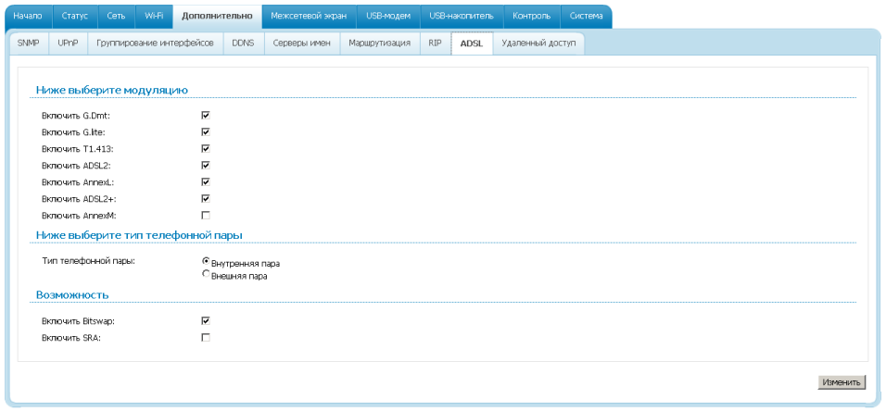
Task: Go to the Wi-Fi tab
Action: click(x=154, y=17)
